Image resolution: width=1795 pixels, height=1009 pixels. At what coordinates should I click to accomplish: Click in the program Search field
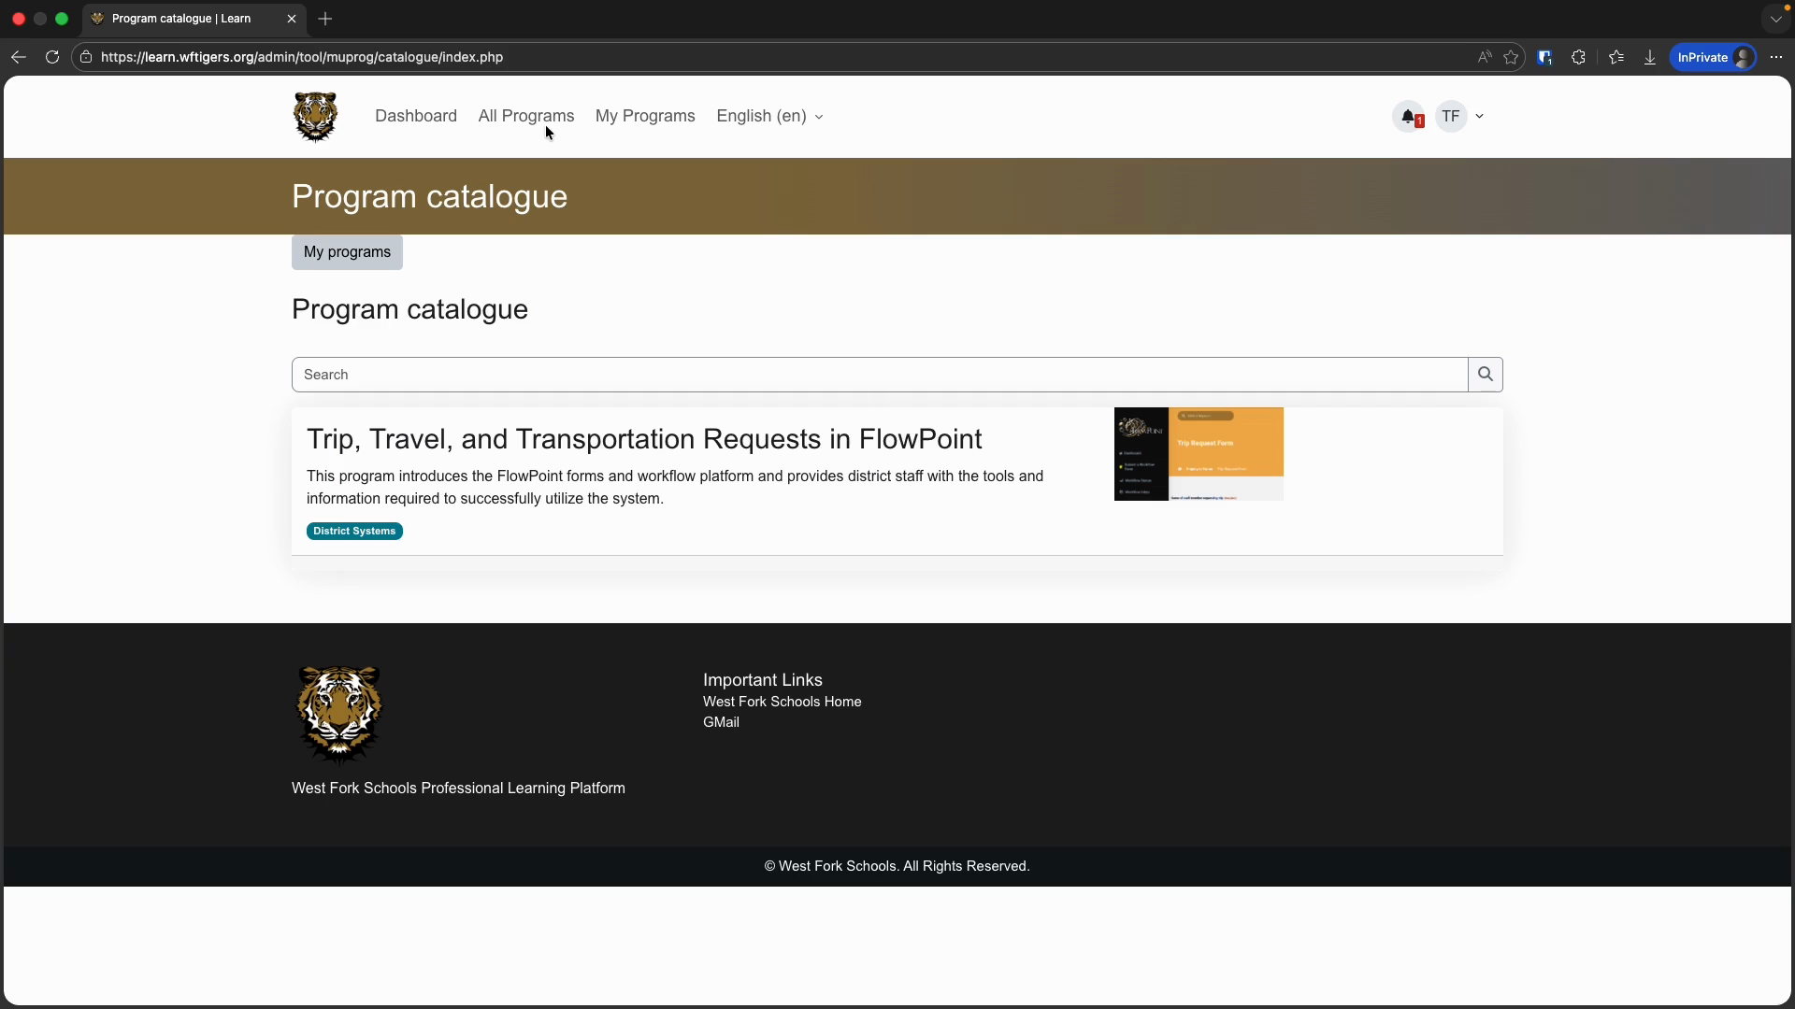pos(879,375)
